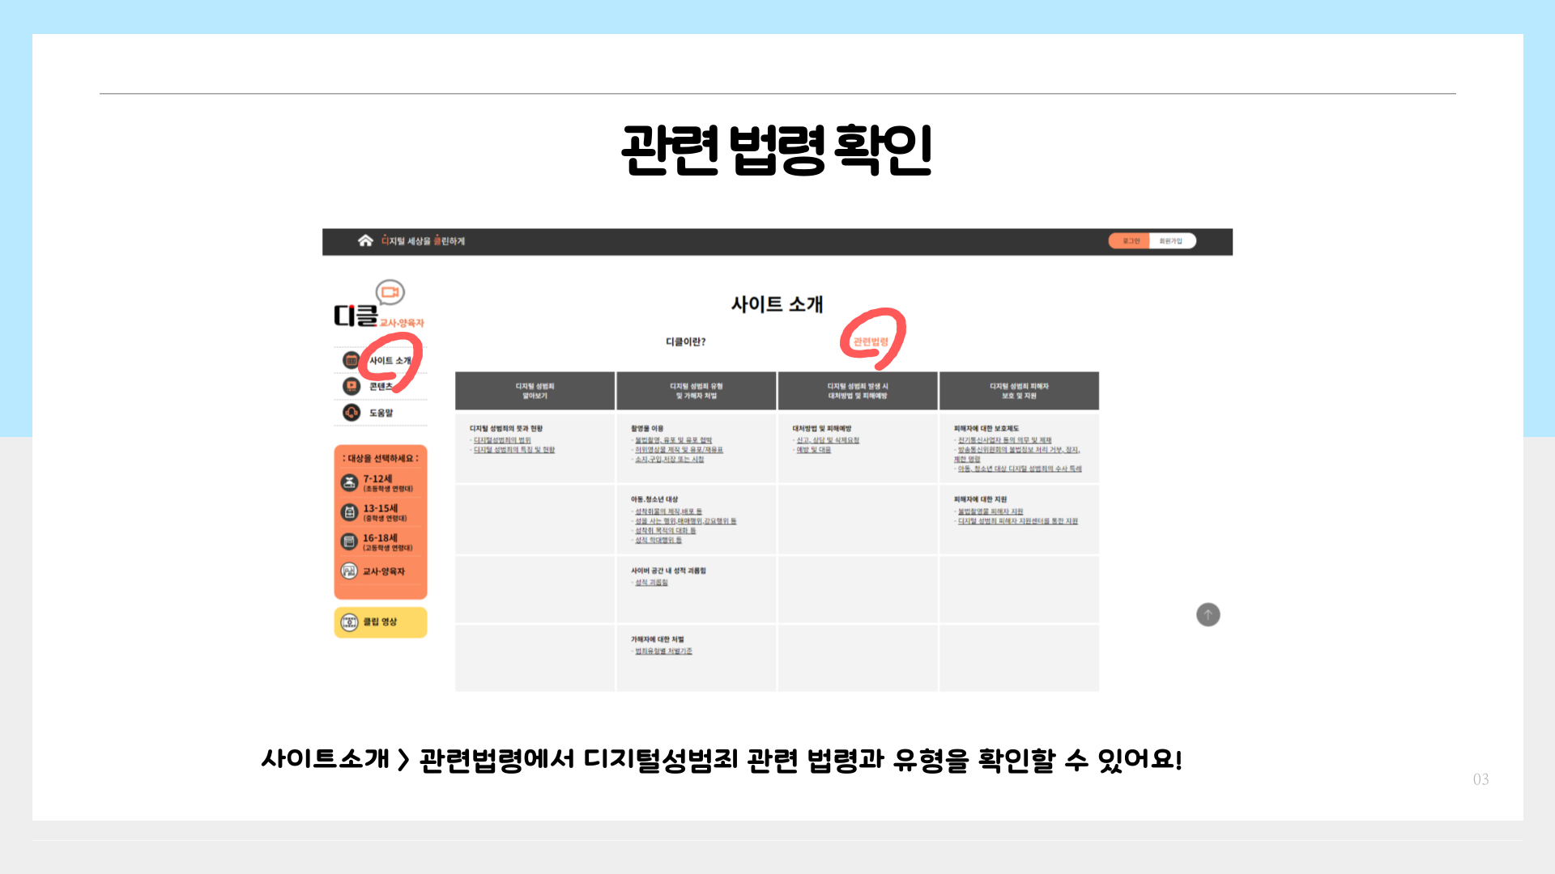Screen dimensions: 1555x874
Task: Select the 사이트 소개 menu icon in sidebar
Action: (x=350, y=360)
